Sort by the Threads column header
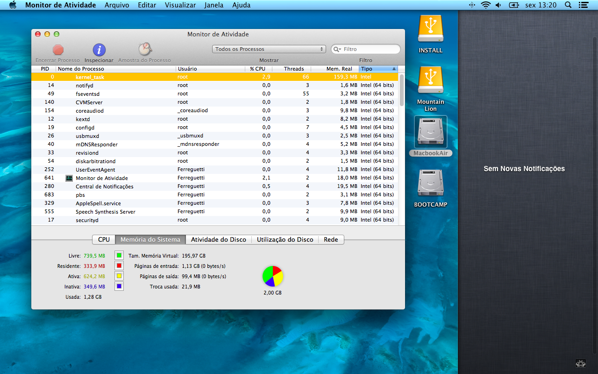The image size is (598, 374). point(292,69)
